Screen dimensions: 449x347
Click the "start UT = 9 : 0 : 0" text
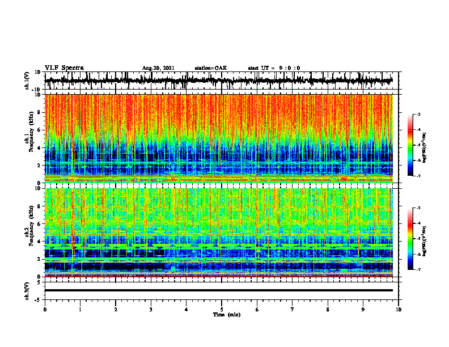tap(274, 68)
